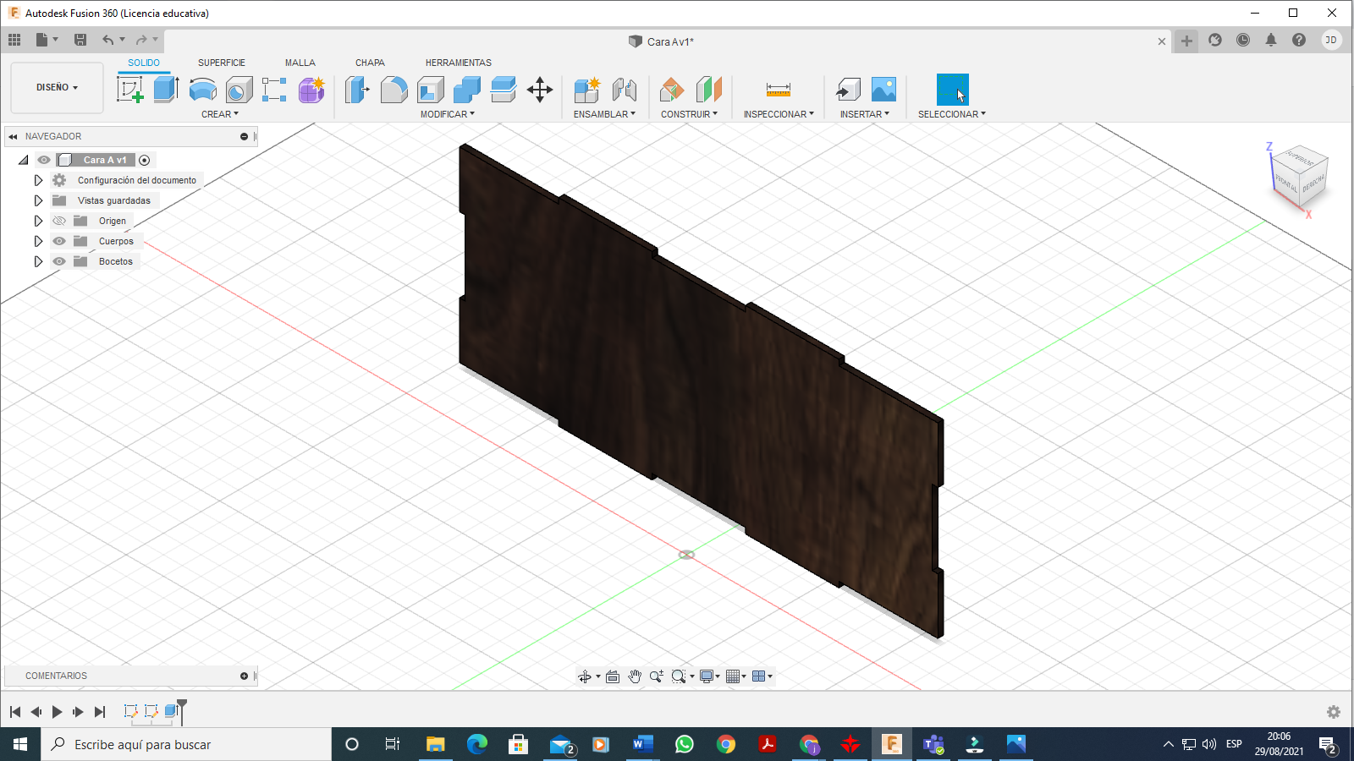
Task: Open the DISEÑO workspace dropdown
Action: pyautogui.click(x=57, y=87)
